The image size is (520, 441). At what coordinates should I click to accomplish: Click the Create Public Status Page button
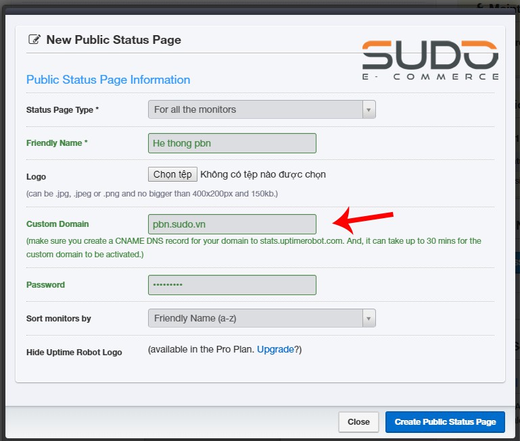pyautogui.click(x=445, y=422)
